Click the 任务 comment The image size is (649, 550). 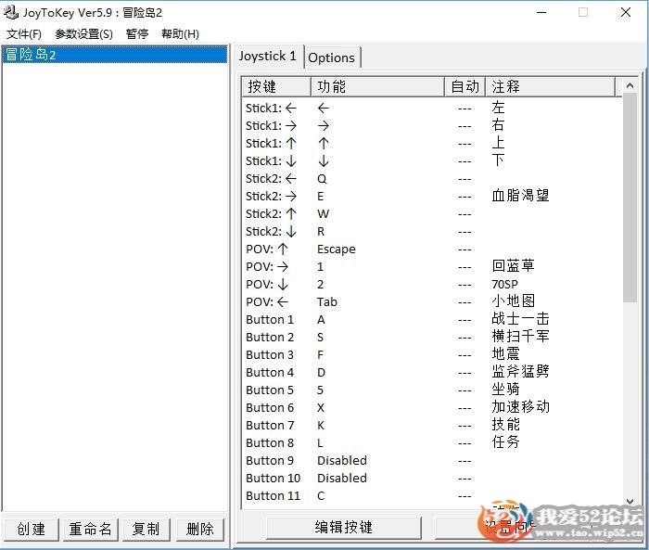click(505, 441)
